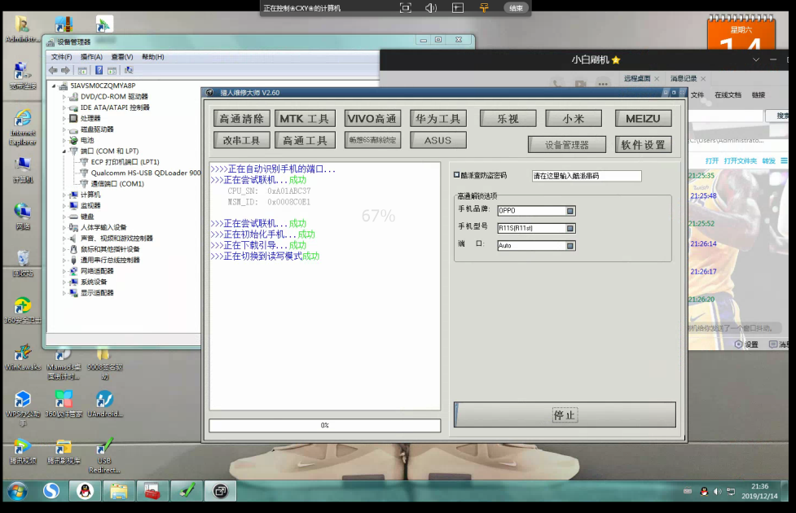The height and width of the screenshot is (513, 796).
Task: Click Device Manager back arrow icon
Action: (53, 70)
